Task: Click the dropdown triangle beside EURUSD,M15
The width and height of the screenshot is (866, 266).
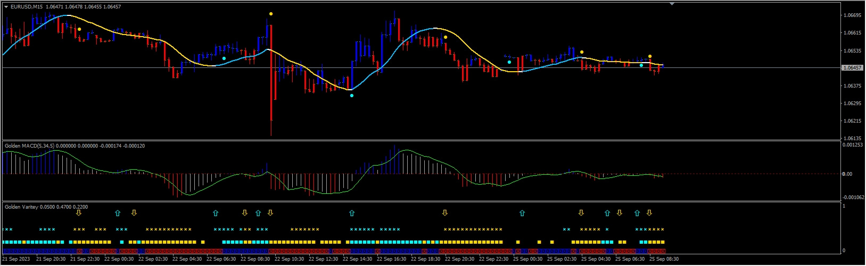Action: [x=6, y=7]
